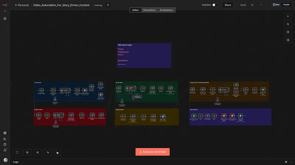Select Google Gemini model in Analyze Video section

[218, 100]
